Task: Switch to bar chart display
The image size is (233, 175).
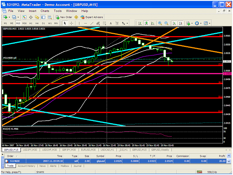Action: (140, 23)
